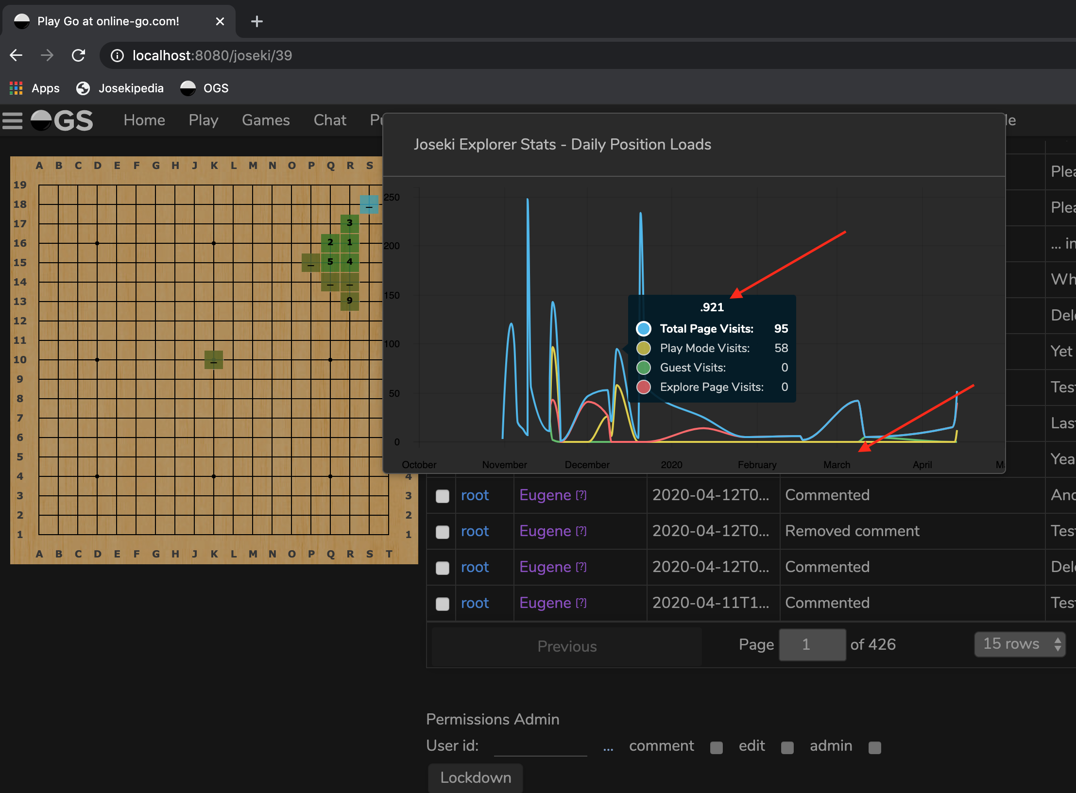The width and height of the screenshot is (1076, 793).
Task: Toggle the admin permission checkbox
Action: coord(875,748)
